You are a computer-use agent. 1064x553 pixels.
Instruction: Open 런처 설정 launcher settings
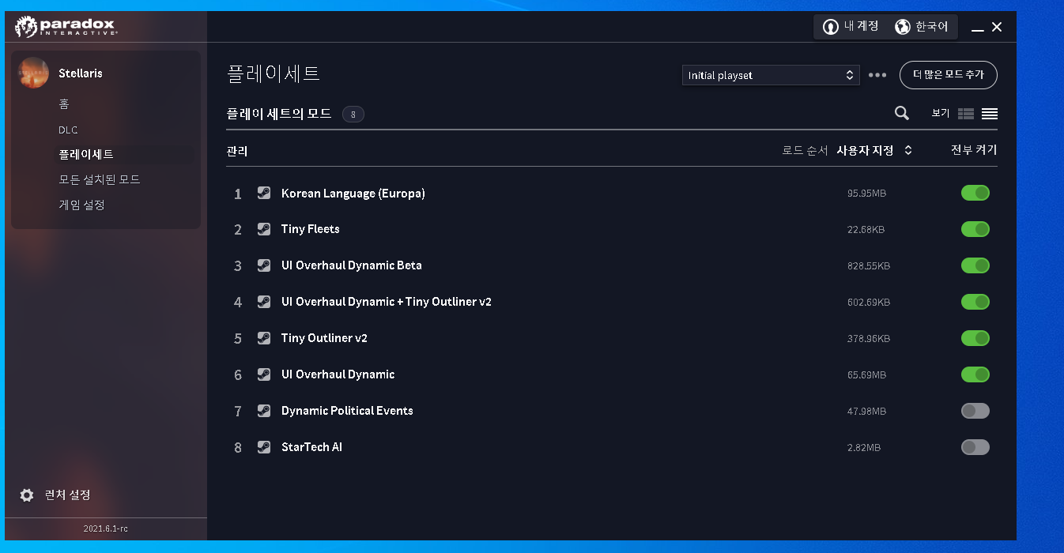click(68, 495)
